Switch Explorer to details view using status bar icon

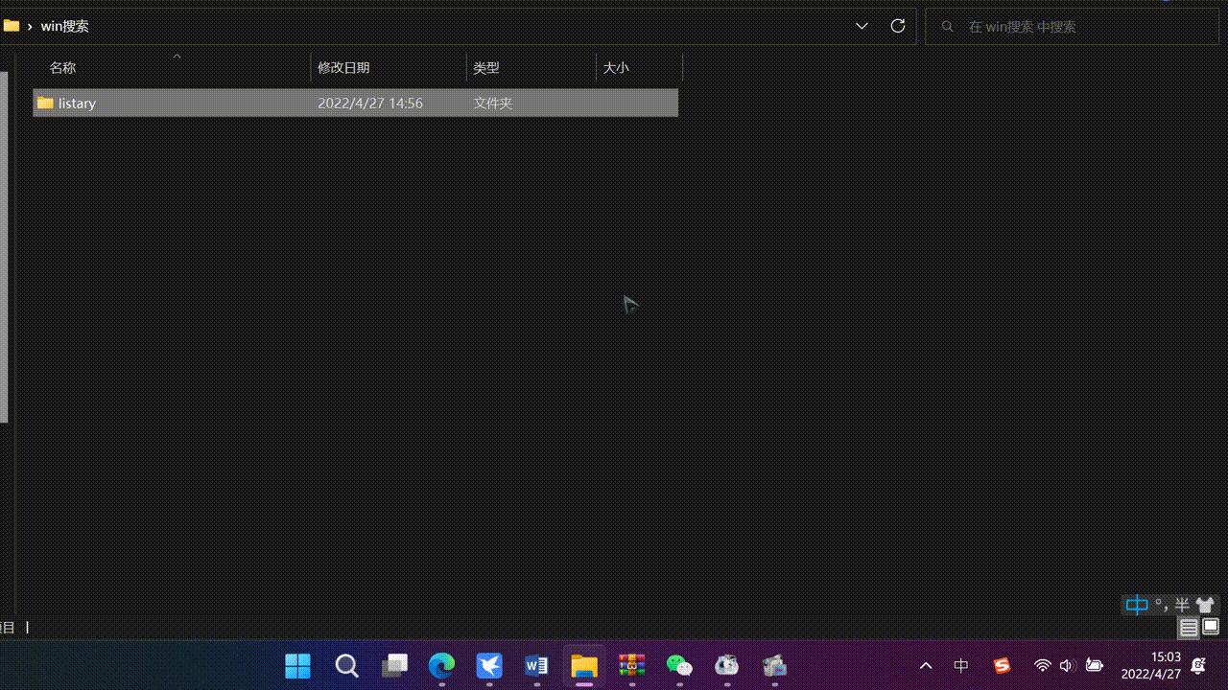click(x=1188, y=628)
